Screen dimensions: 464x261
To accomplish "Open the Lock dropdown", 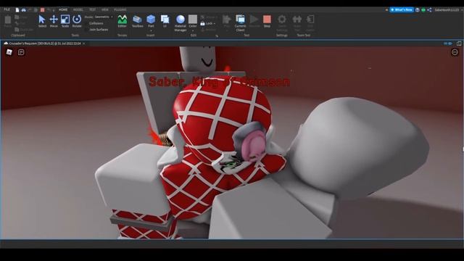I will click(208, 23).
